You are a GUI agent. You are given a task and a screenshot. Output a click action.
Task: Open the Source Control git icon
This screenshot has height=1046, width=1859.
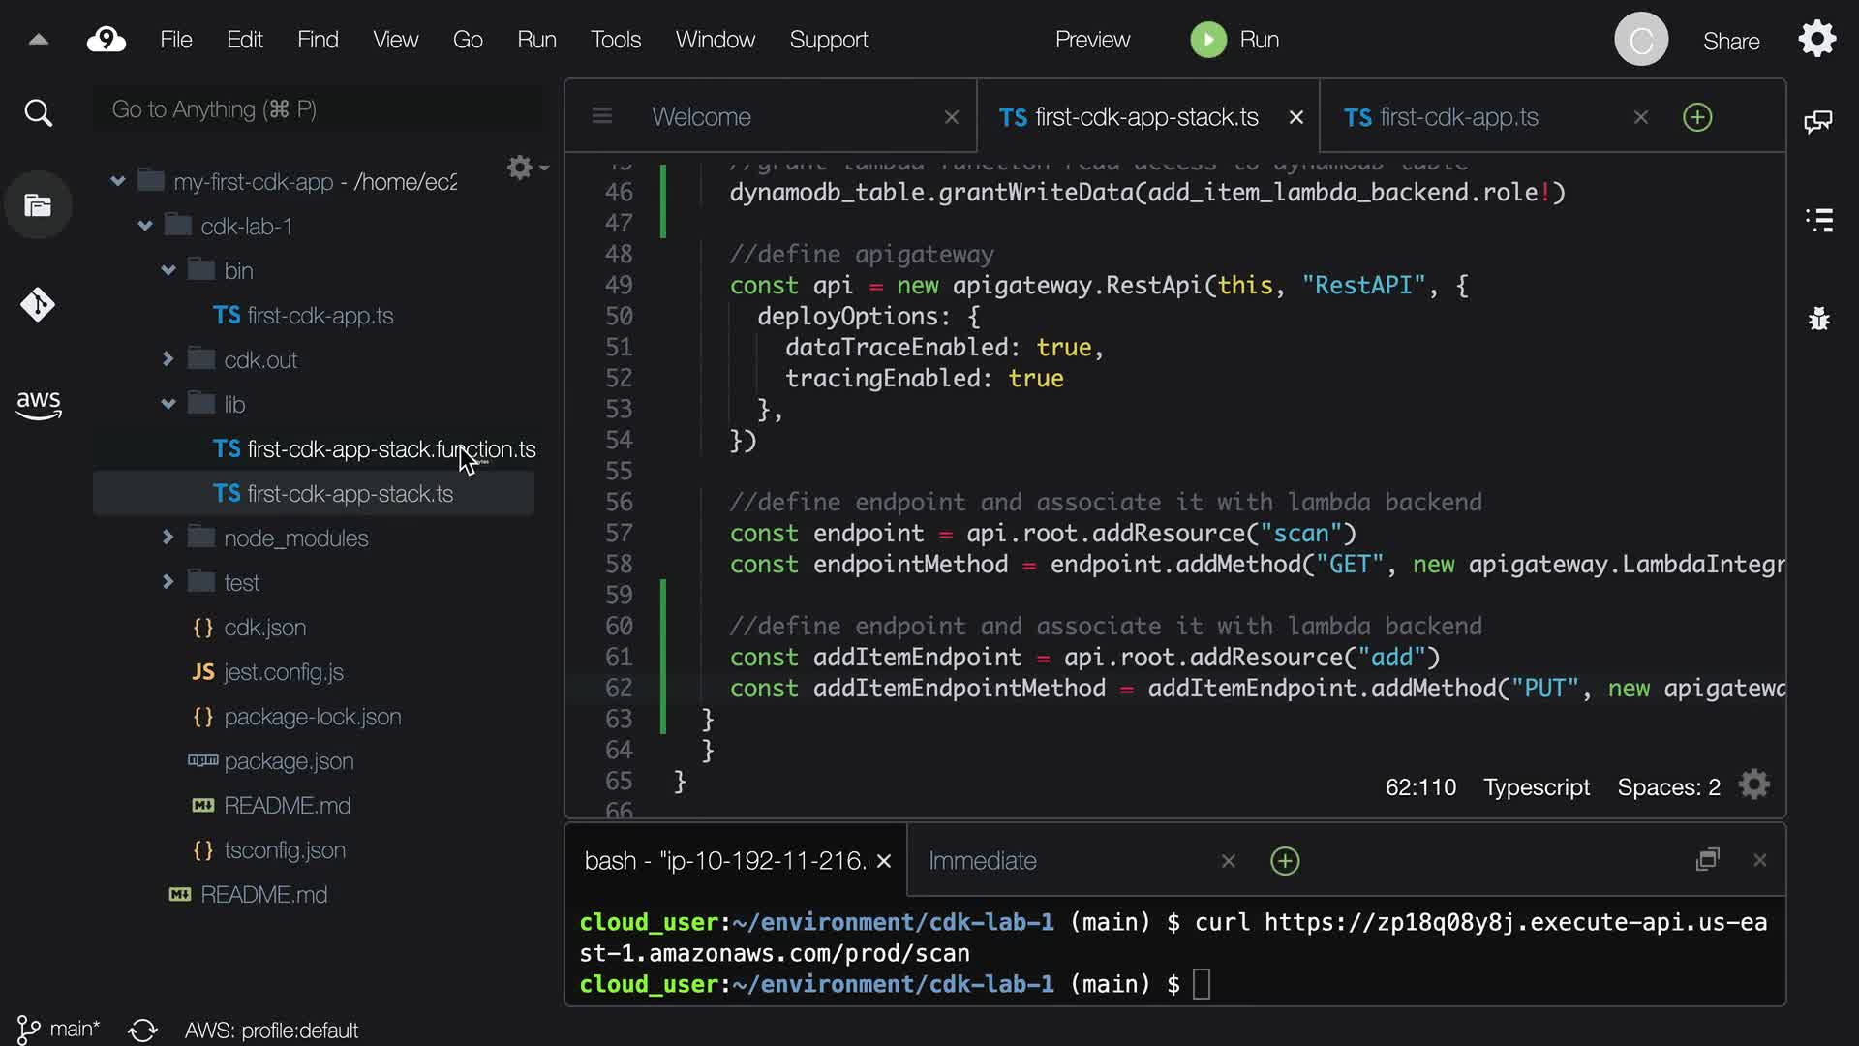point(38,305)
